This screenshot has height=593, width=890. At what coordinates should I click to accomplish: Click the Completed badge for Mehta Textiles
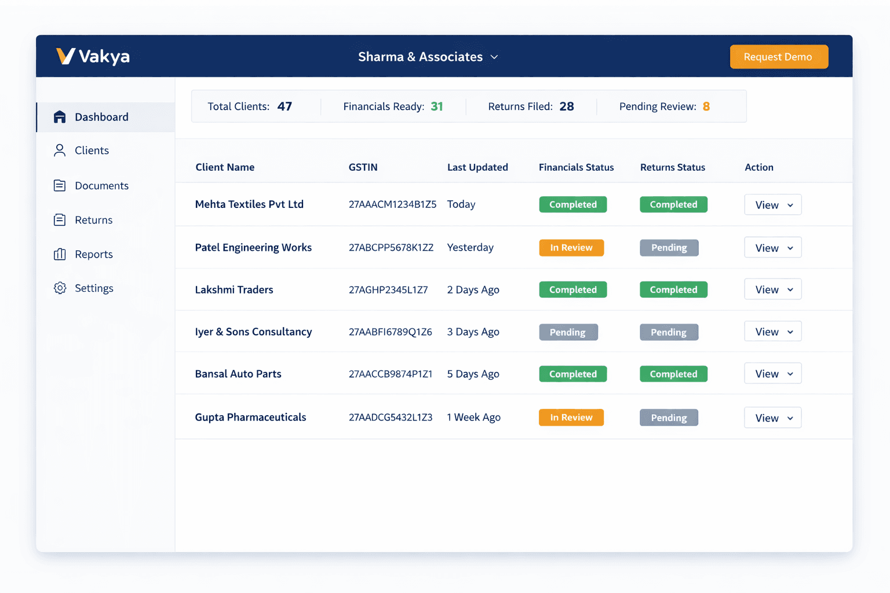[572, 204]
